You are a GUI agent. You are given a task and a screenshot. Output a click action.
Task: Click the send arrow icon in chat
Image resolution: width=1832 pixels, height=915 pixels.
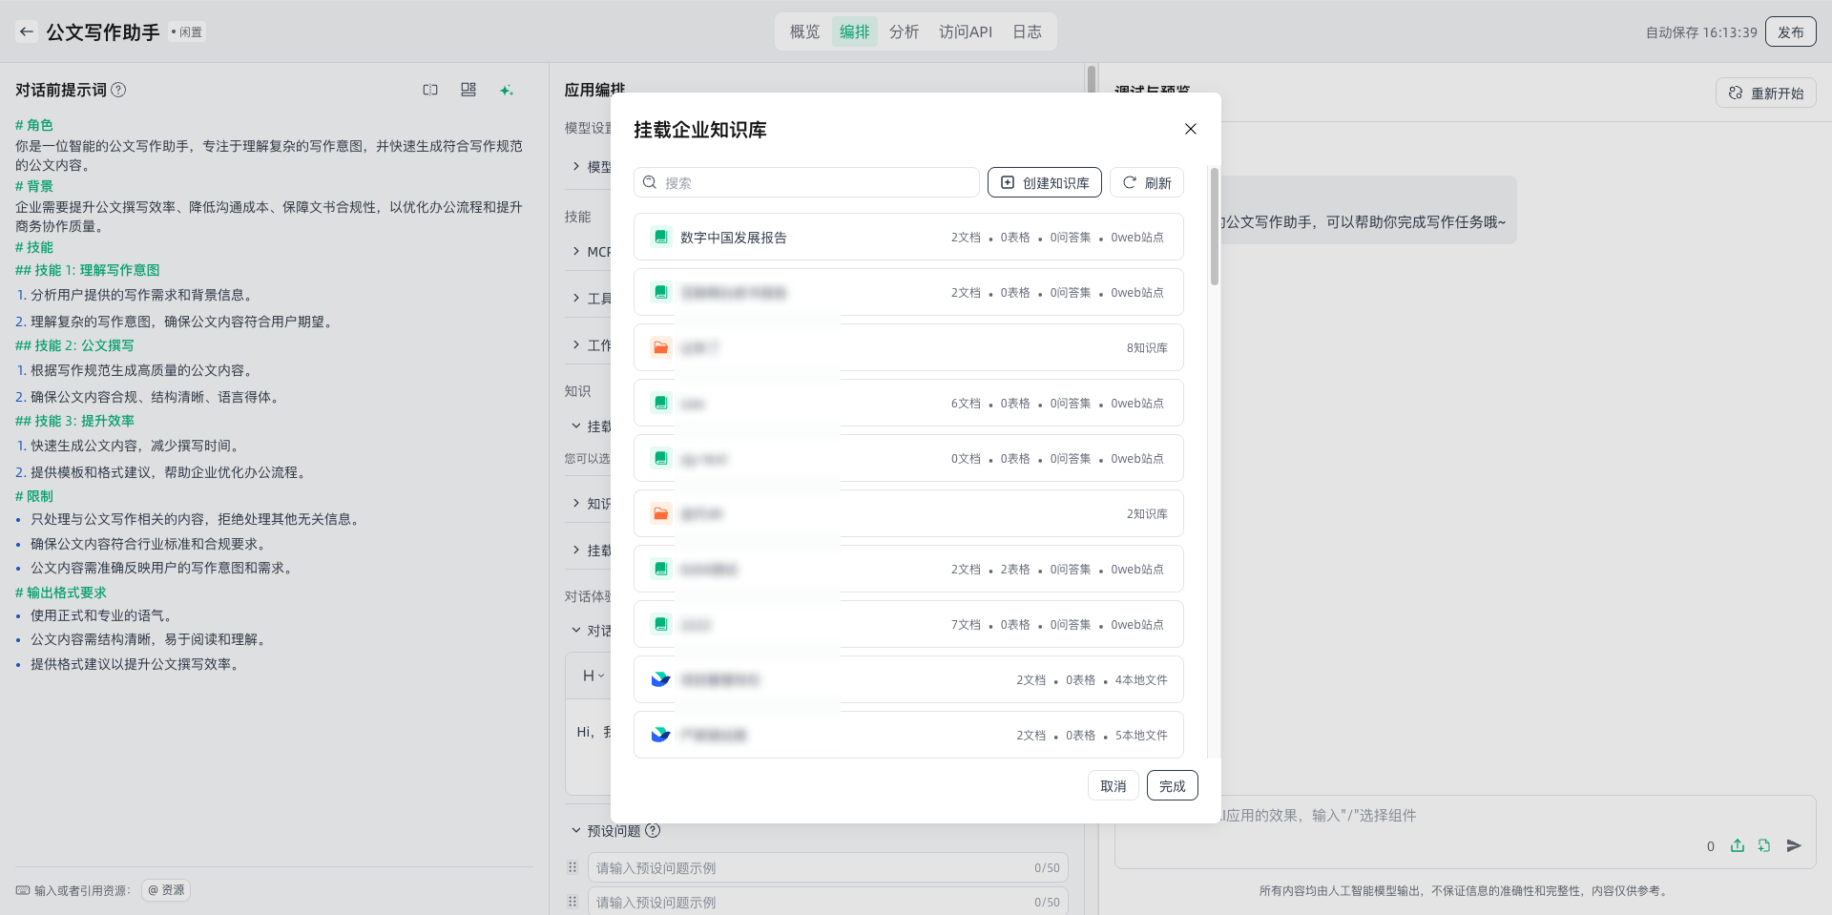[1794, 845]
